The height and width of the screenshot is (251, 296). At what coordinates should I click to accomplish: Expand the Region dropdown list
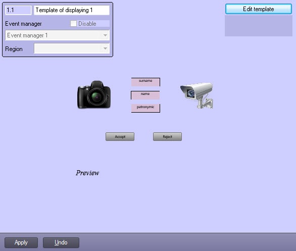coord(72,48)
